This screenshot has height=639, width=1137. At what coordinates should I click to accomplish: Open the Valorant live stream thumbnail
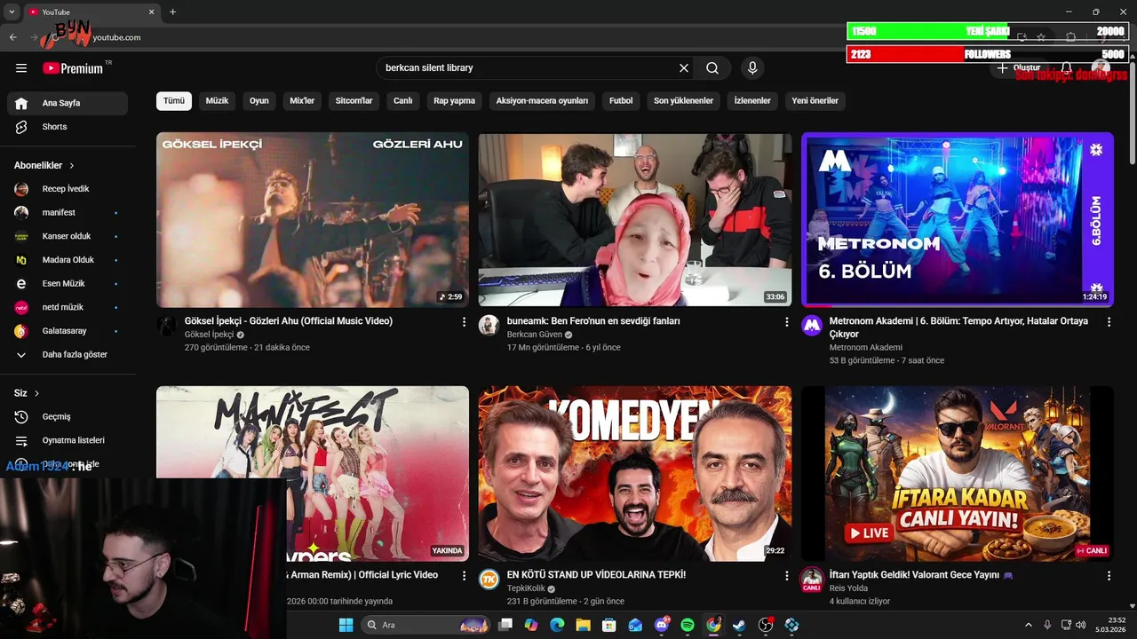(x=958, y=473)
